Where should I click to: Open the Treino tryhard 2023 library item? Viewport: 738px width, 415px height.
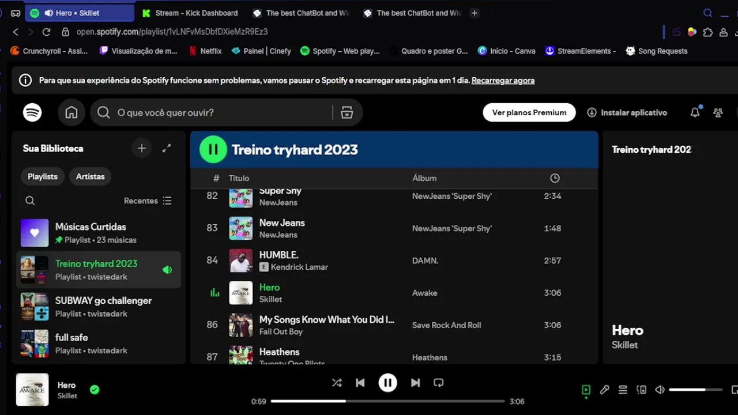pyautogui.click(x=99, y=270)
